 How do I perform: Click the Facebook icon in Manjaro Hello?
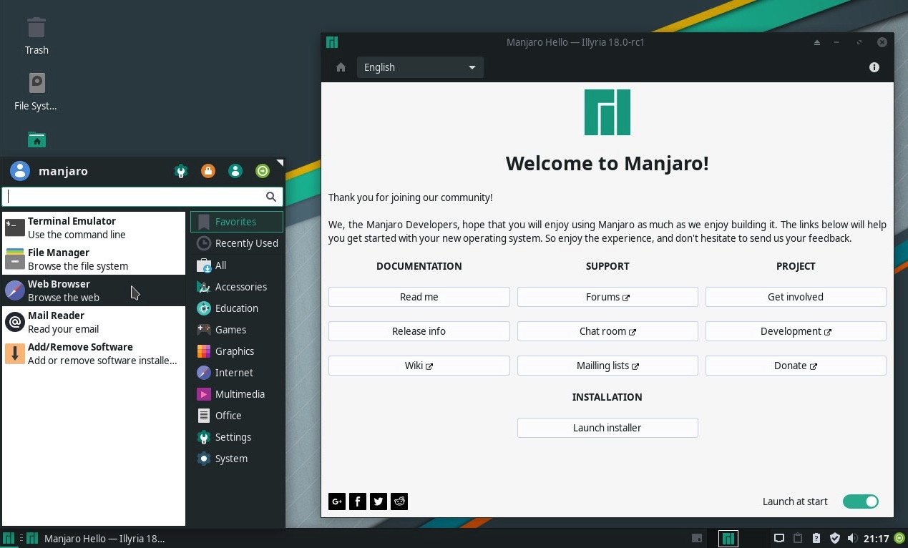coord(357,501)
